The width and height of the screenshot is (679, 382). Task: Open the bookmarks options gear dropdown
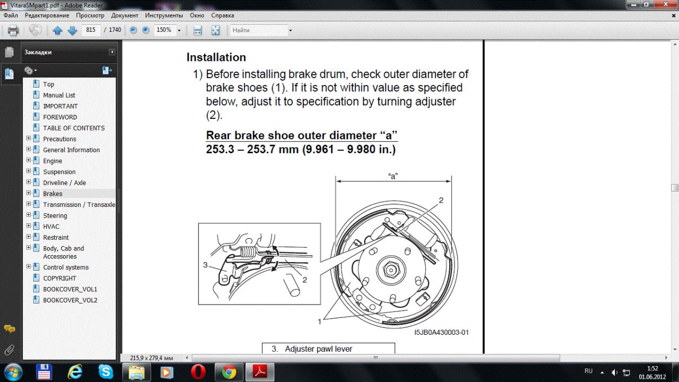30,70
